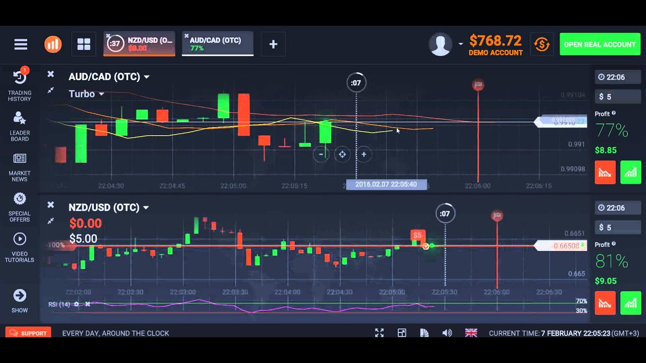Click the 81% profit value for NZD/USD
Screen dimensions: 646x363
(x=612, y=261)
